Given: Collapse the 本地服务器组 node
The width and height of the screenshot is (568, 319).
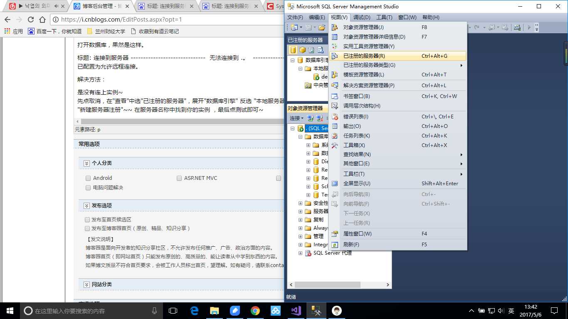Looking at the screenshot, I should 300,69.
